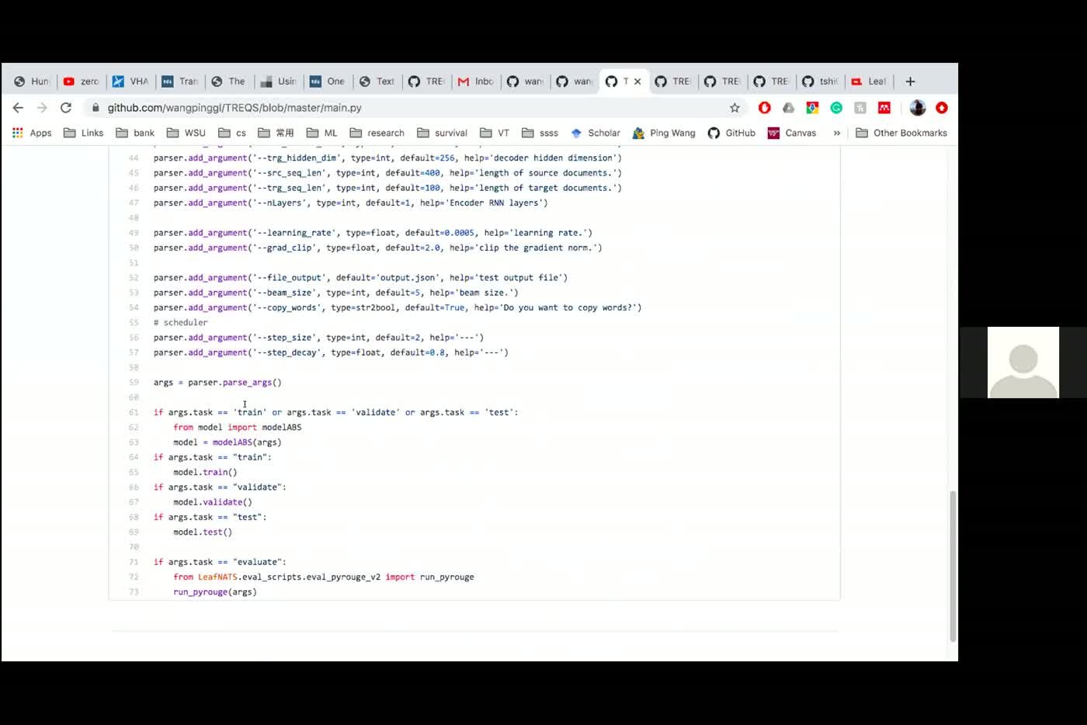Switch to the zero YouTube tab
Screen dimensions: 1087x725
coord(81,82)
